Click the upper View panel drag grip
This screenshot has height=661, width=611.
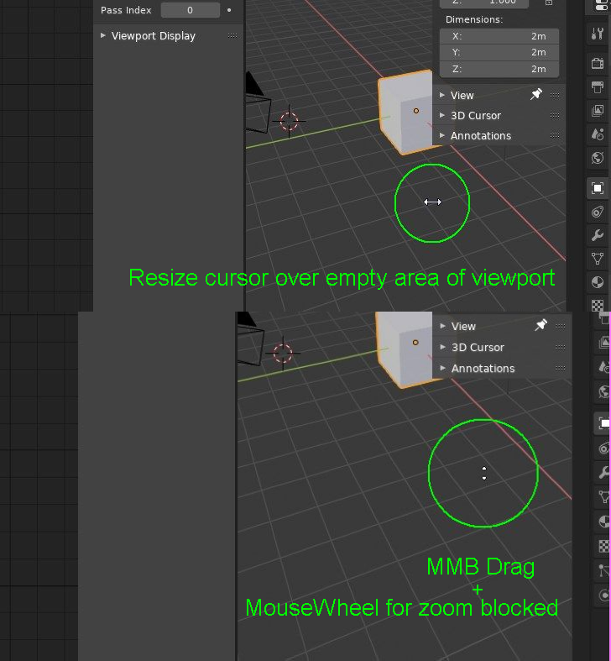pos(555,95)
